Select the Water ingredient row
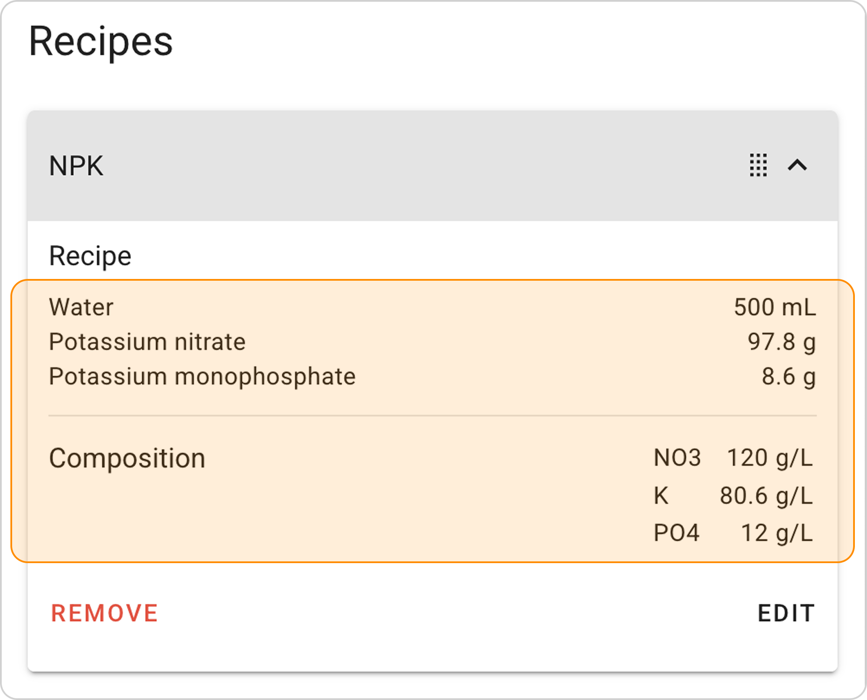The width and height of the screenshot is (867, 700). (432, 307)
